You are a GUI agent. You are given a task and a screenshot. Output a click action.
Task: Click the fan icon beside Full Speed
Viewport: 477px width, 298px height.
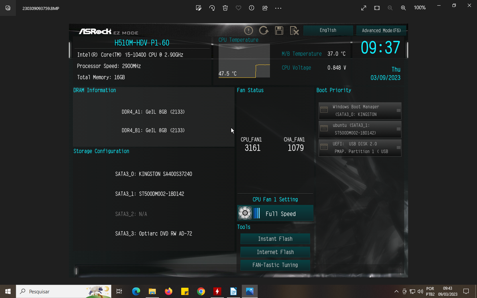(245, 213)
